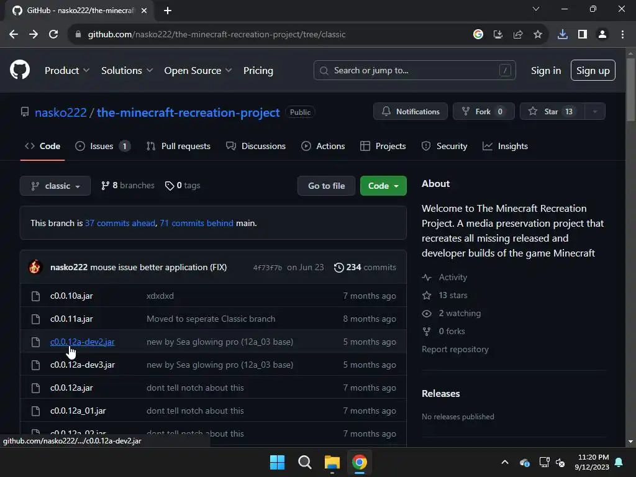This screenshot has width=636, height=477.
Task: Open the Windows Start button
Action: [278, 462]
